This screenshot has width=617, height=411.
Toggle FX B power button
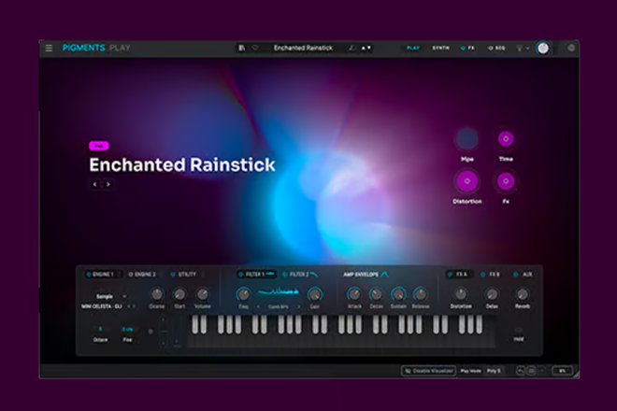click(x=482, y=274)
